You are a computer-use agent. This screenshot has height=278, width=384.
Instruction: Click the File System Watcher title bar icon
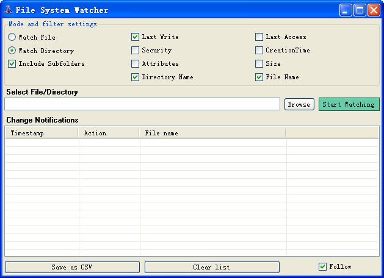(x=9, y=10)
